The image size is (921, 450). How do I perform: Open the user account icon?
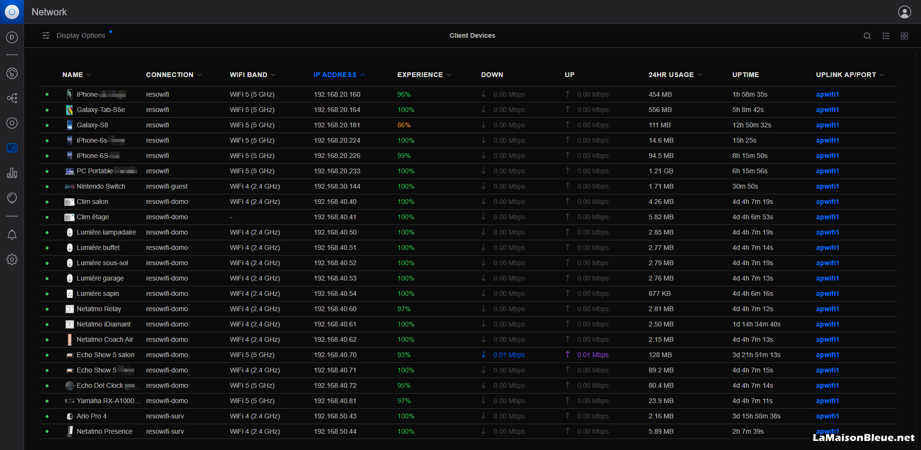905,12
